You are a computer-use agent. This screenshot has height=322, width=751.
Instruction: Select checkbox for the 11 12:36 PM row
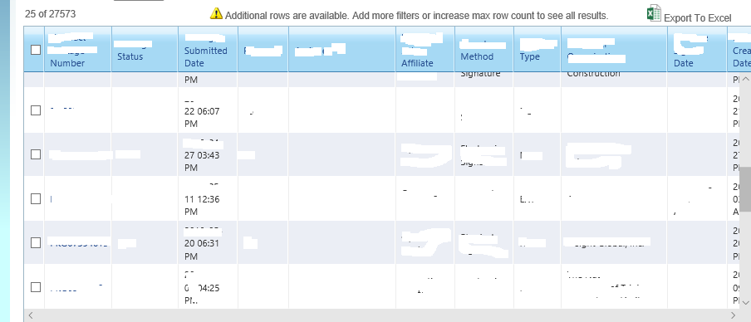36,198
